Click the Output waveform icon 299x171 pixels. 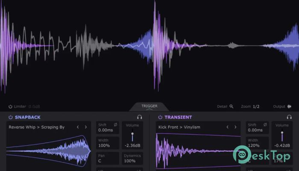[290, 106]
